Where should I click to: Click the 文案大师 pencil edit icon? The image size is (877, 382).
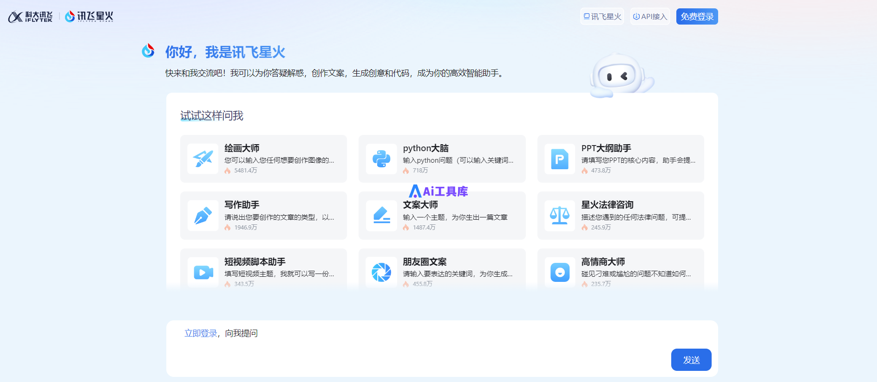tap(381, 216)
